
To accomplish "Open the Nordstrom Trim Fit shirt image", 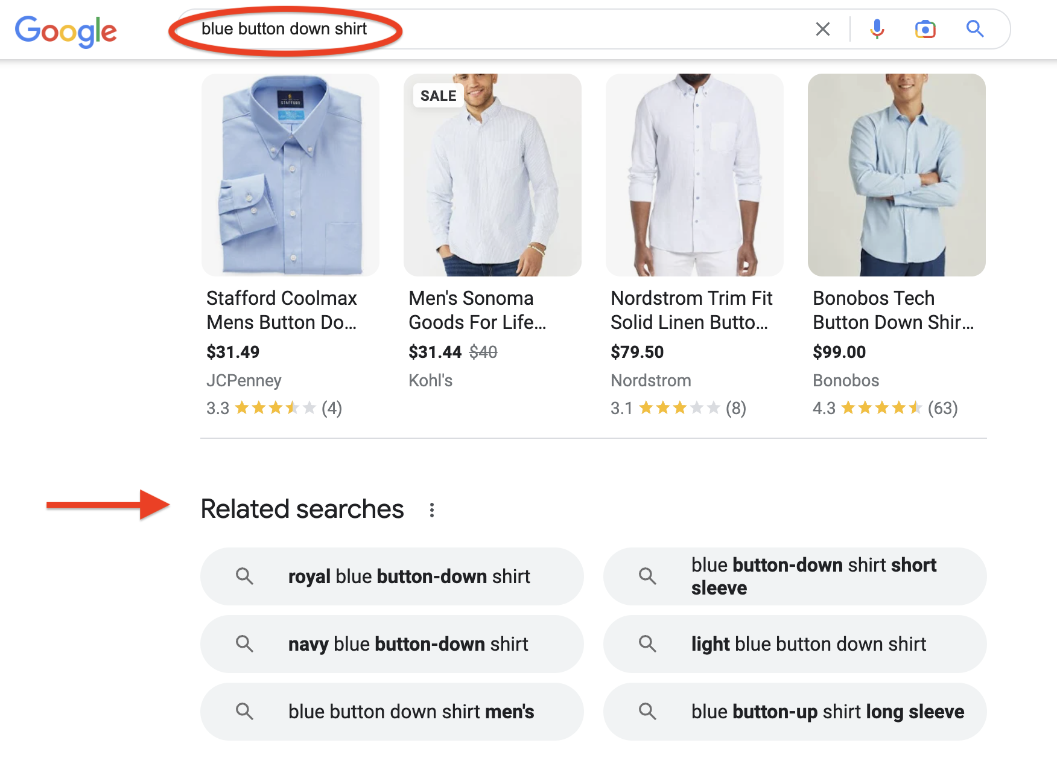I will click(694, 175).
